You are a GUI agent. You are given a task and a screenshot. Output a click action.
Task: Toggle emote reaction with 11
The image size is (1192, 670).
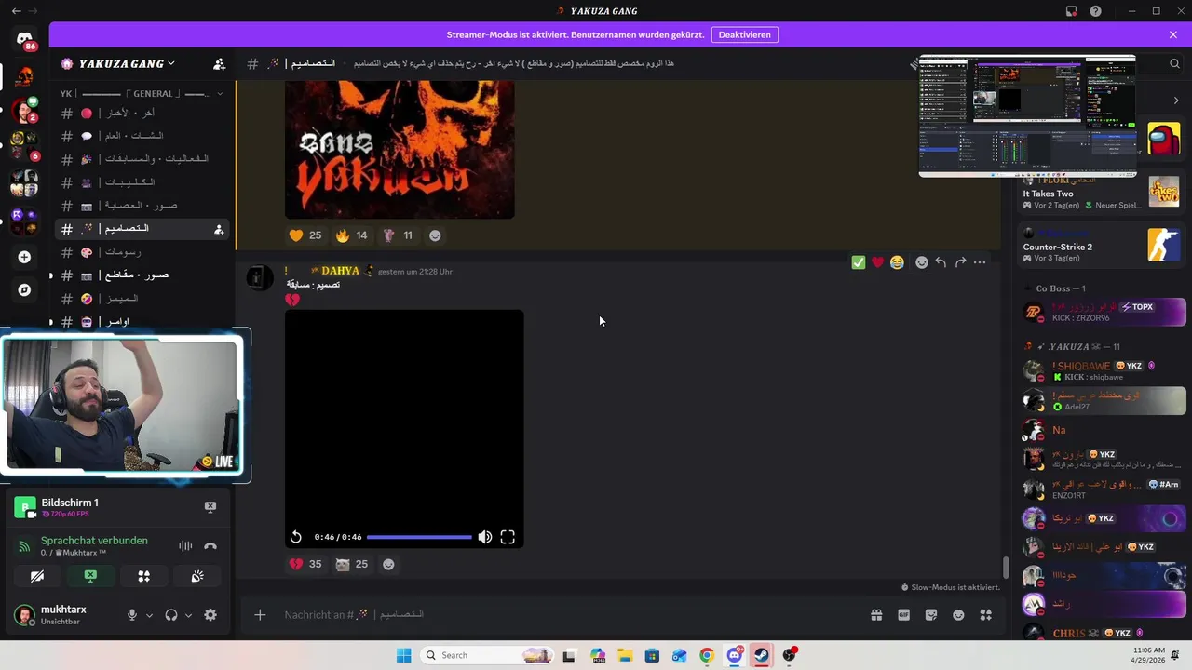[x=398, y=235]
